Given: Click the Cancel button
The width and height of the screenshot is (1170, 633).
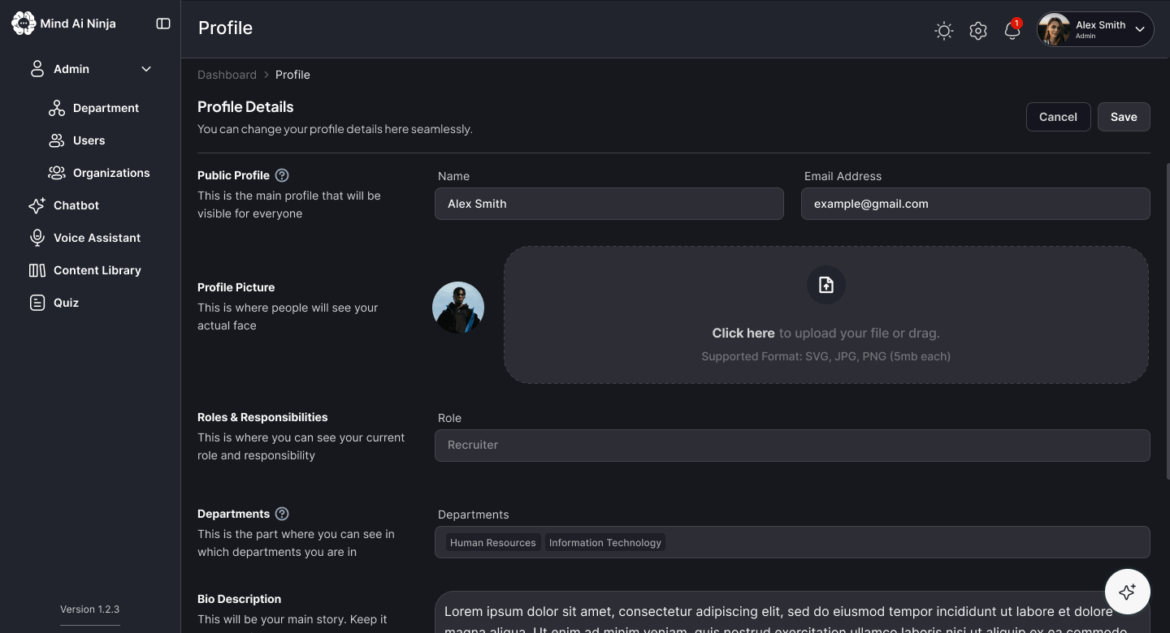Looking at the screenshot, I should 1058,117.
